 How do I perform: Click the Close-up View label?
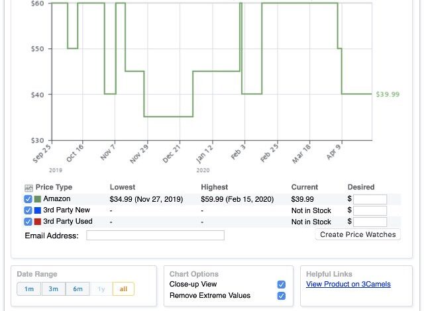pyautogui.click(x=193, y=284)
